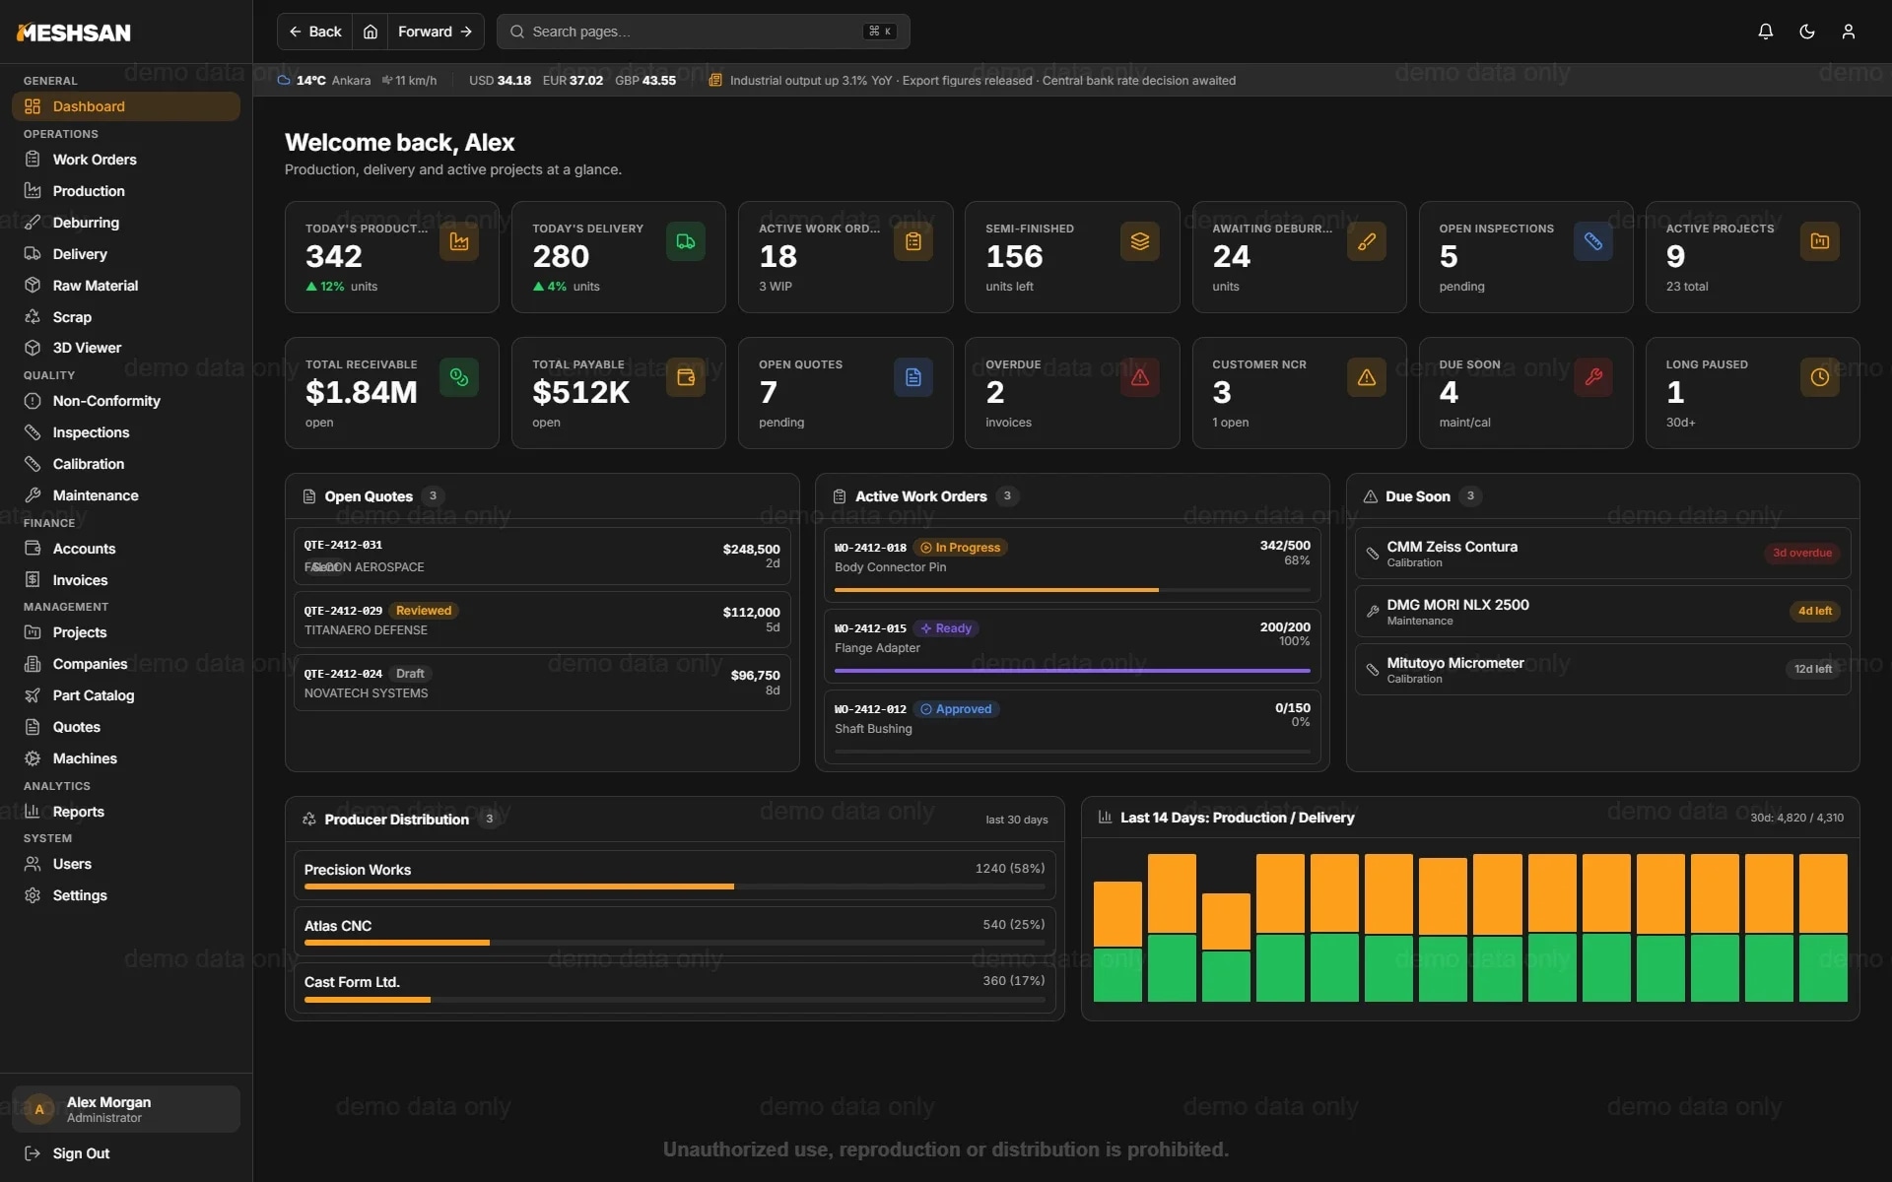This screenshot has height=1182, width=1892.
Task: Click the Calibration icon in sidebar
Action: (33, 464)
